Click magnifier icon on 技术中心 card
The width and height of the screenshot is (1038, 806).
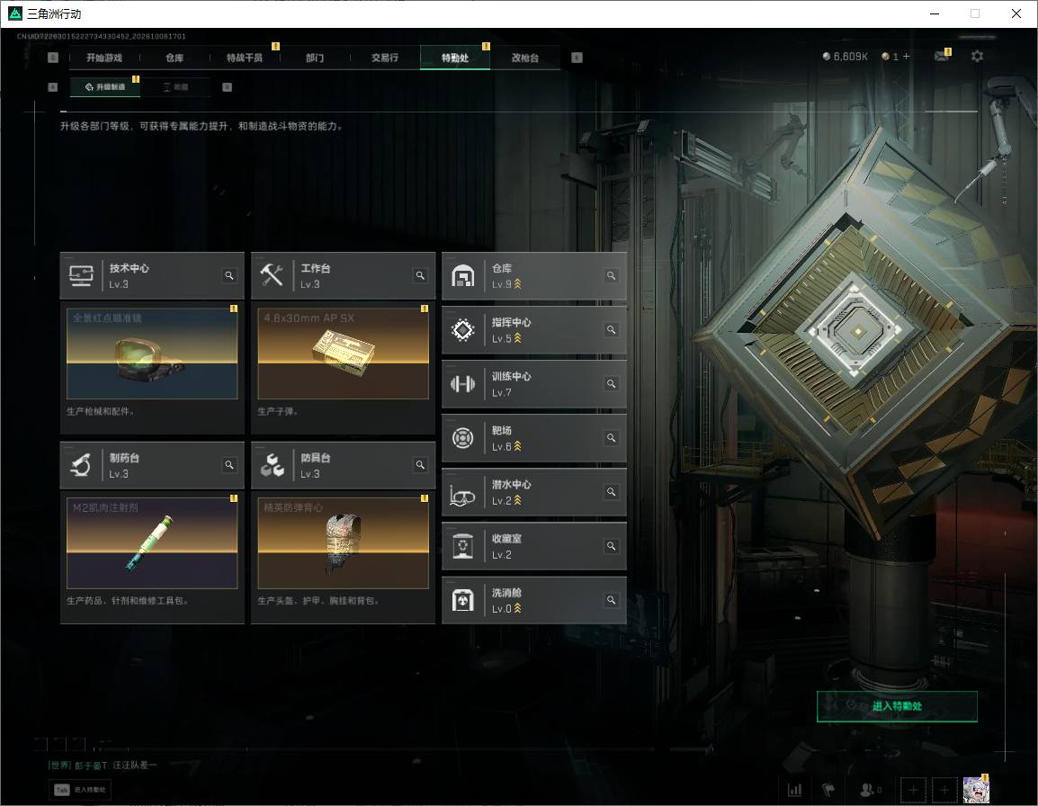pyautogui.click(x=229, y=275)
